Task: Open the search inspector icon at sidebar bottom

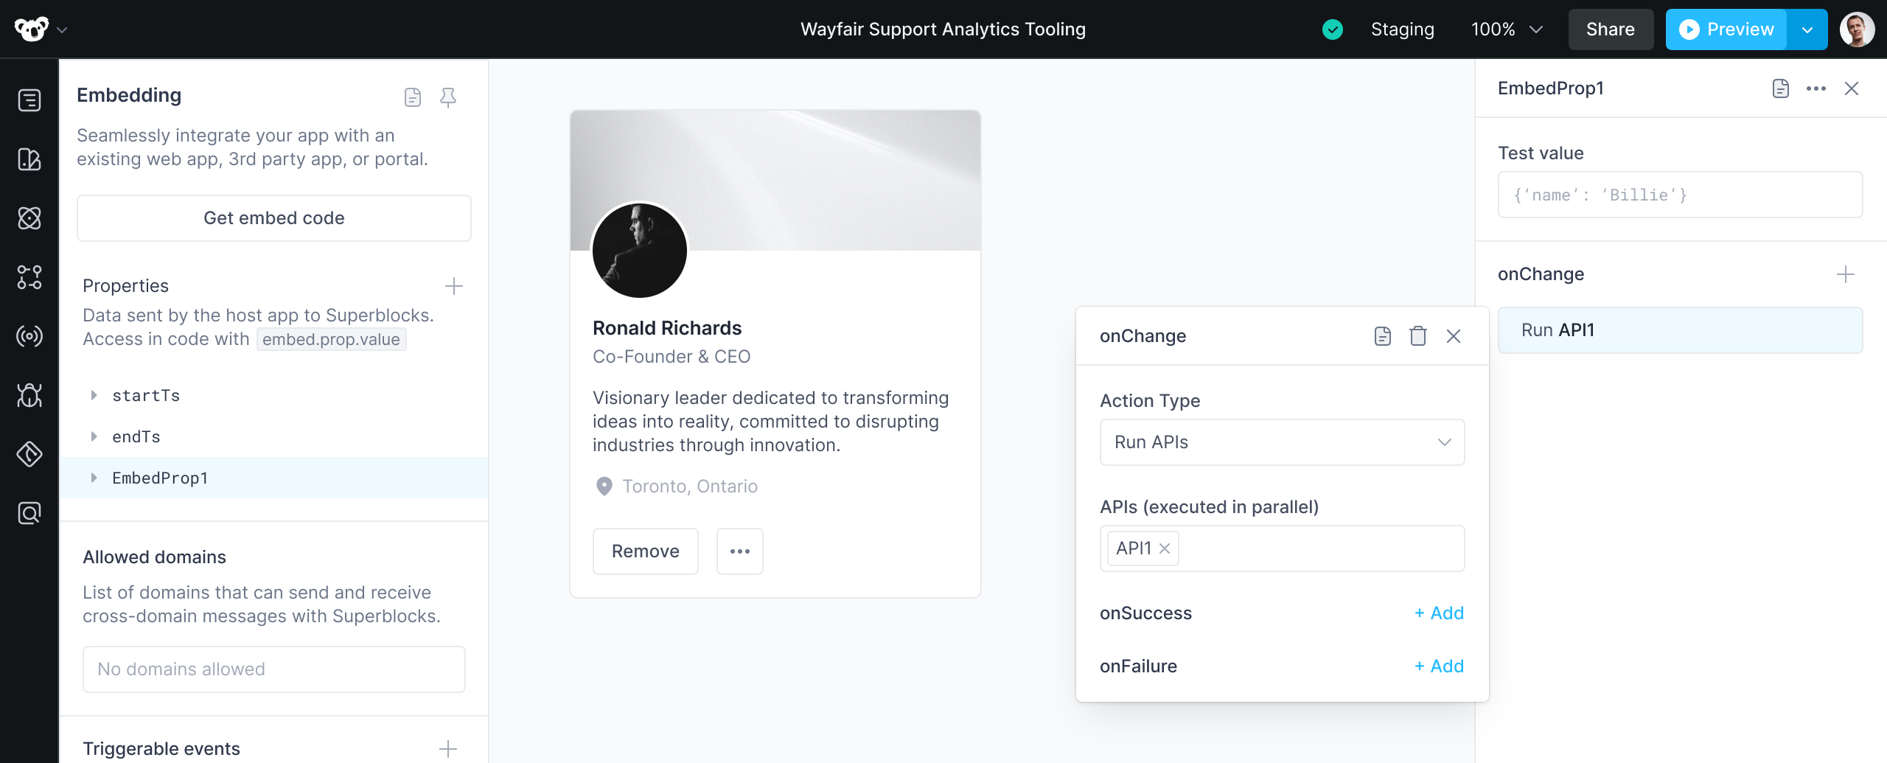Action: (29, 512)
